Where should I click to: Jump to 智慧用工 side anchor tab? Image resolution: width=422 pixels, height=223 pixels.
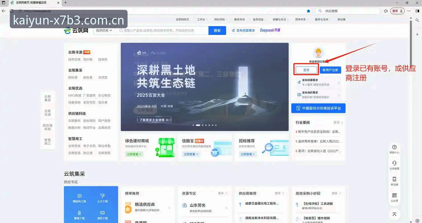(x=47, y=142)
